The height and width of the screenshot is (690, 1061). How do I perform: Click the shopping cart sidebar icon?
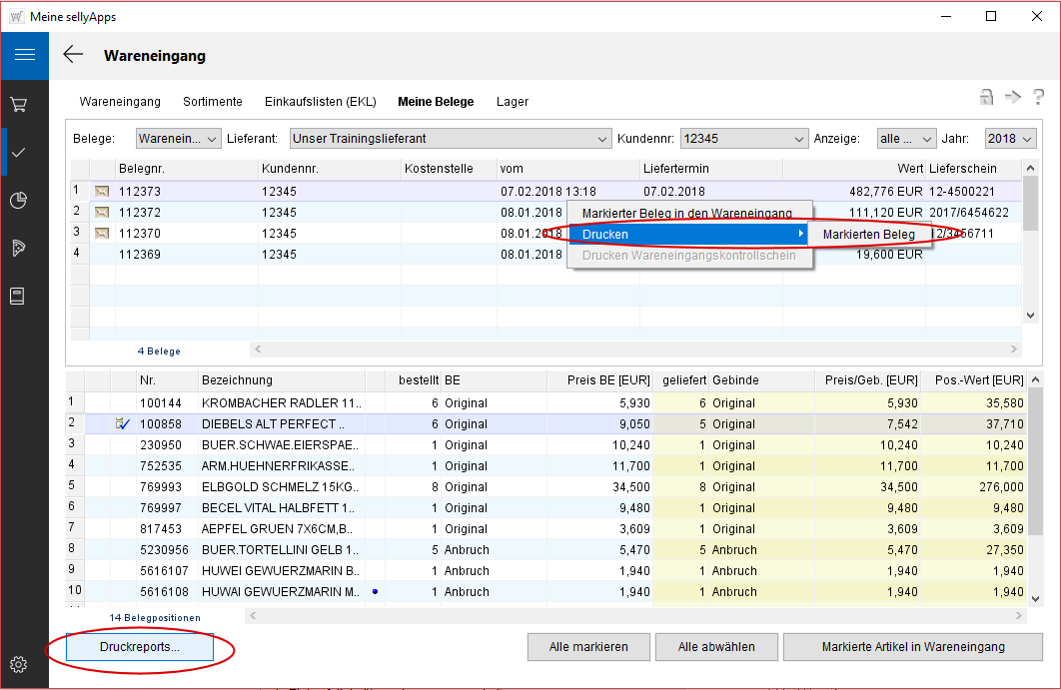(18, 104)
